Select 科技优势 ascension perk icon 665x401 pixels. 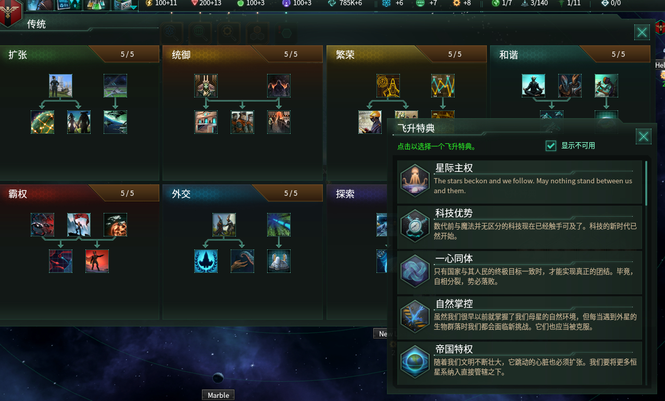[415, 227]
